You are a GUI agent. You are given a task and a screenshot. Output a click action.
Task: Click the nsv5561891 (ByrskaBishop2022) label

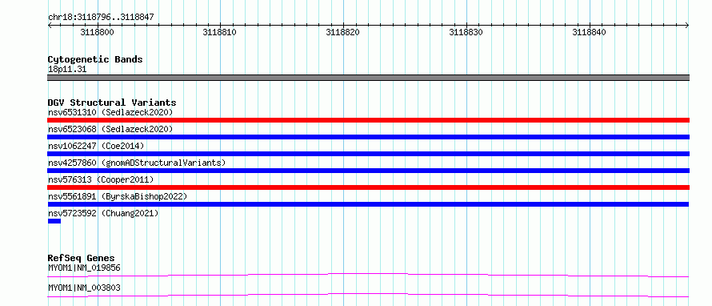click(118, 196)
